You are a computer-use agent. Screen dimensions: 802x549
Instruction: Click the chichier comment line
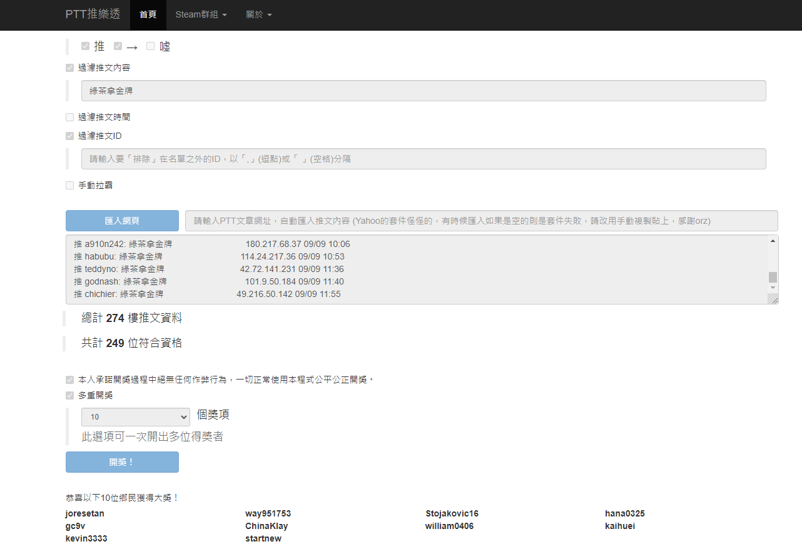207,294
